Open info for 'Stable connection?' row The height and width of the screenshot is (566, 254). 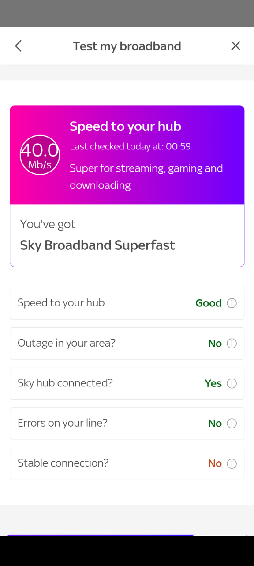232,463
